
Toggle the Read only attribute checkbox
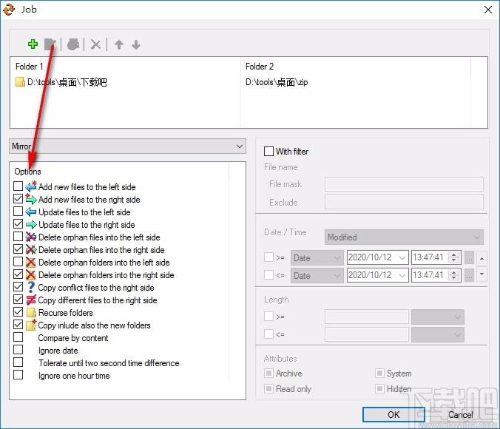[x=268, y=388]
